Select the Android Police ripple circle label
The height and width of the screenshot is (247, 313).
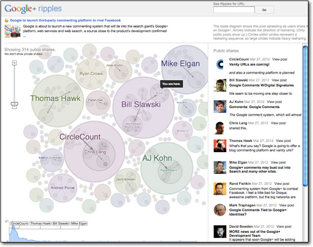coord(62,188)
